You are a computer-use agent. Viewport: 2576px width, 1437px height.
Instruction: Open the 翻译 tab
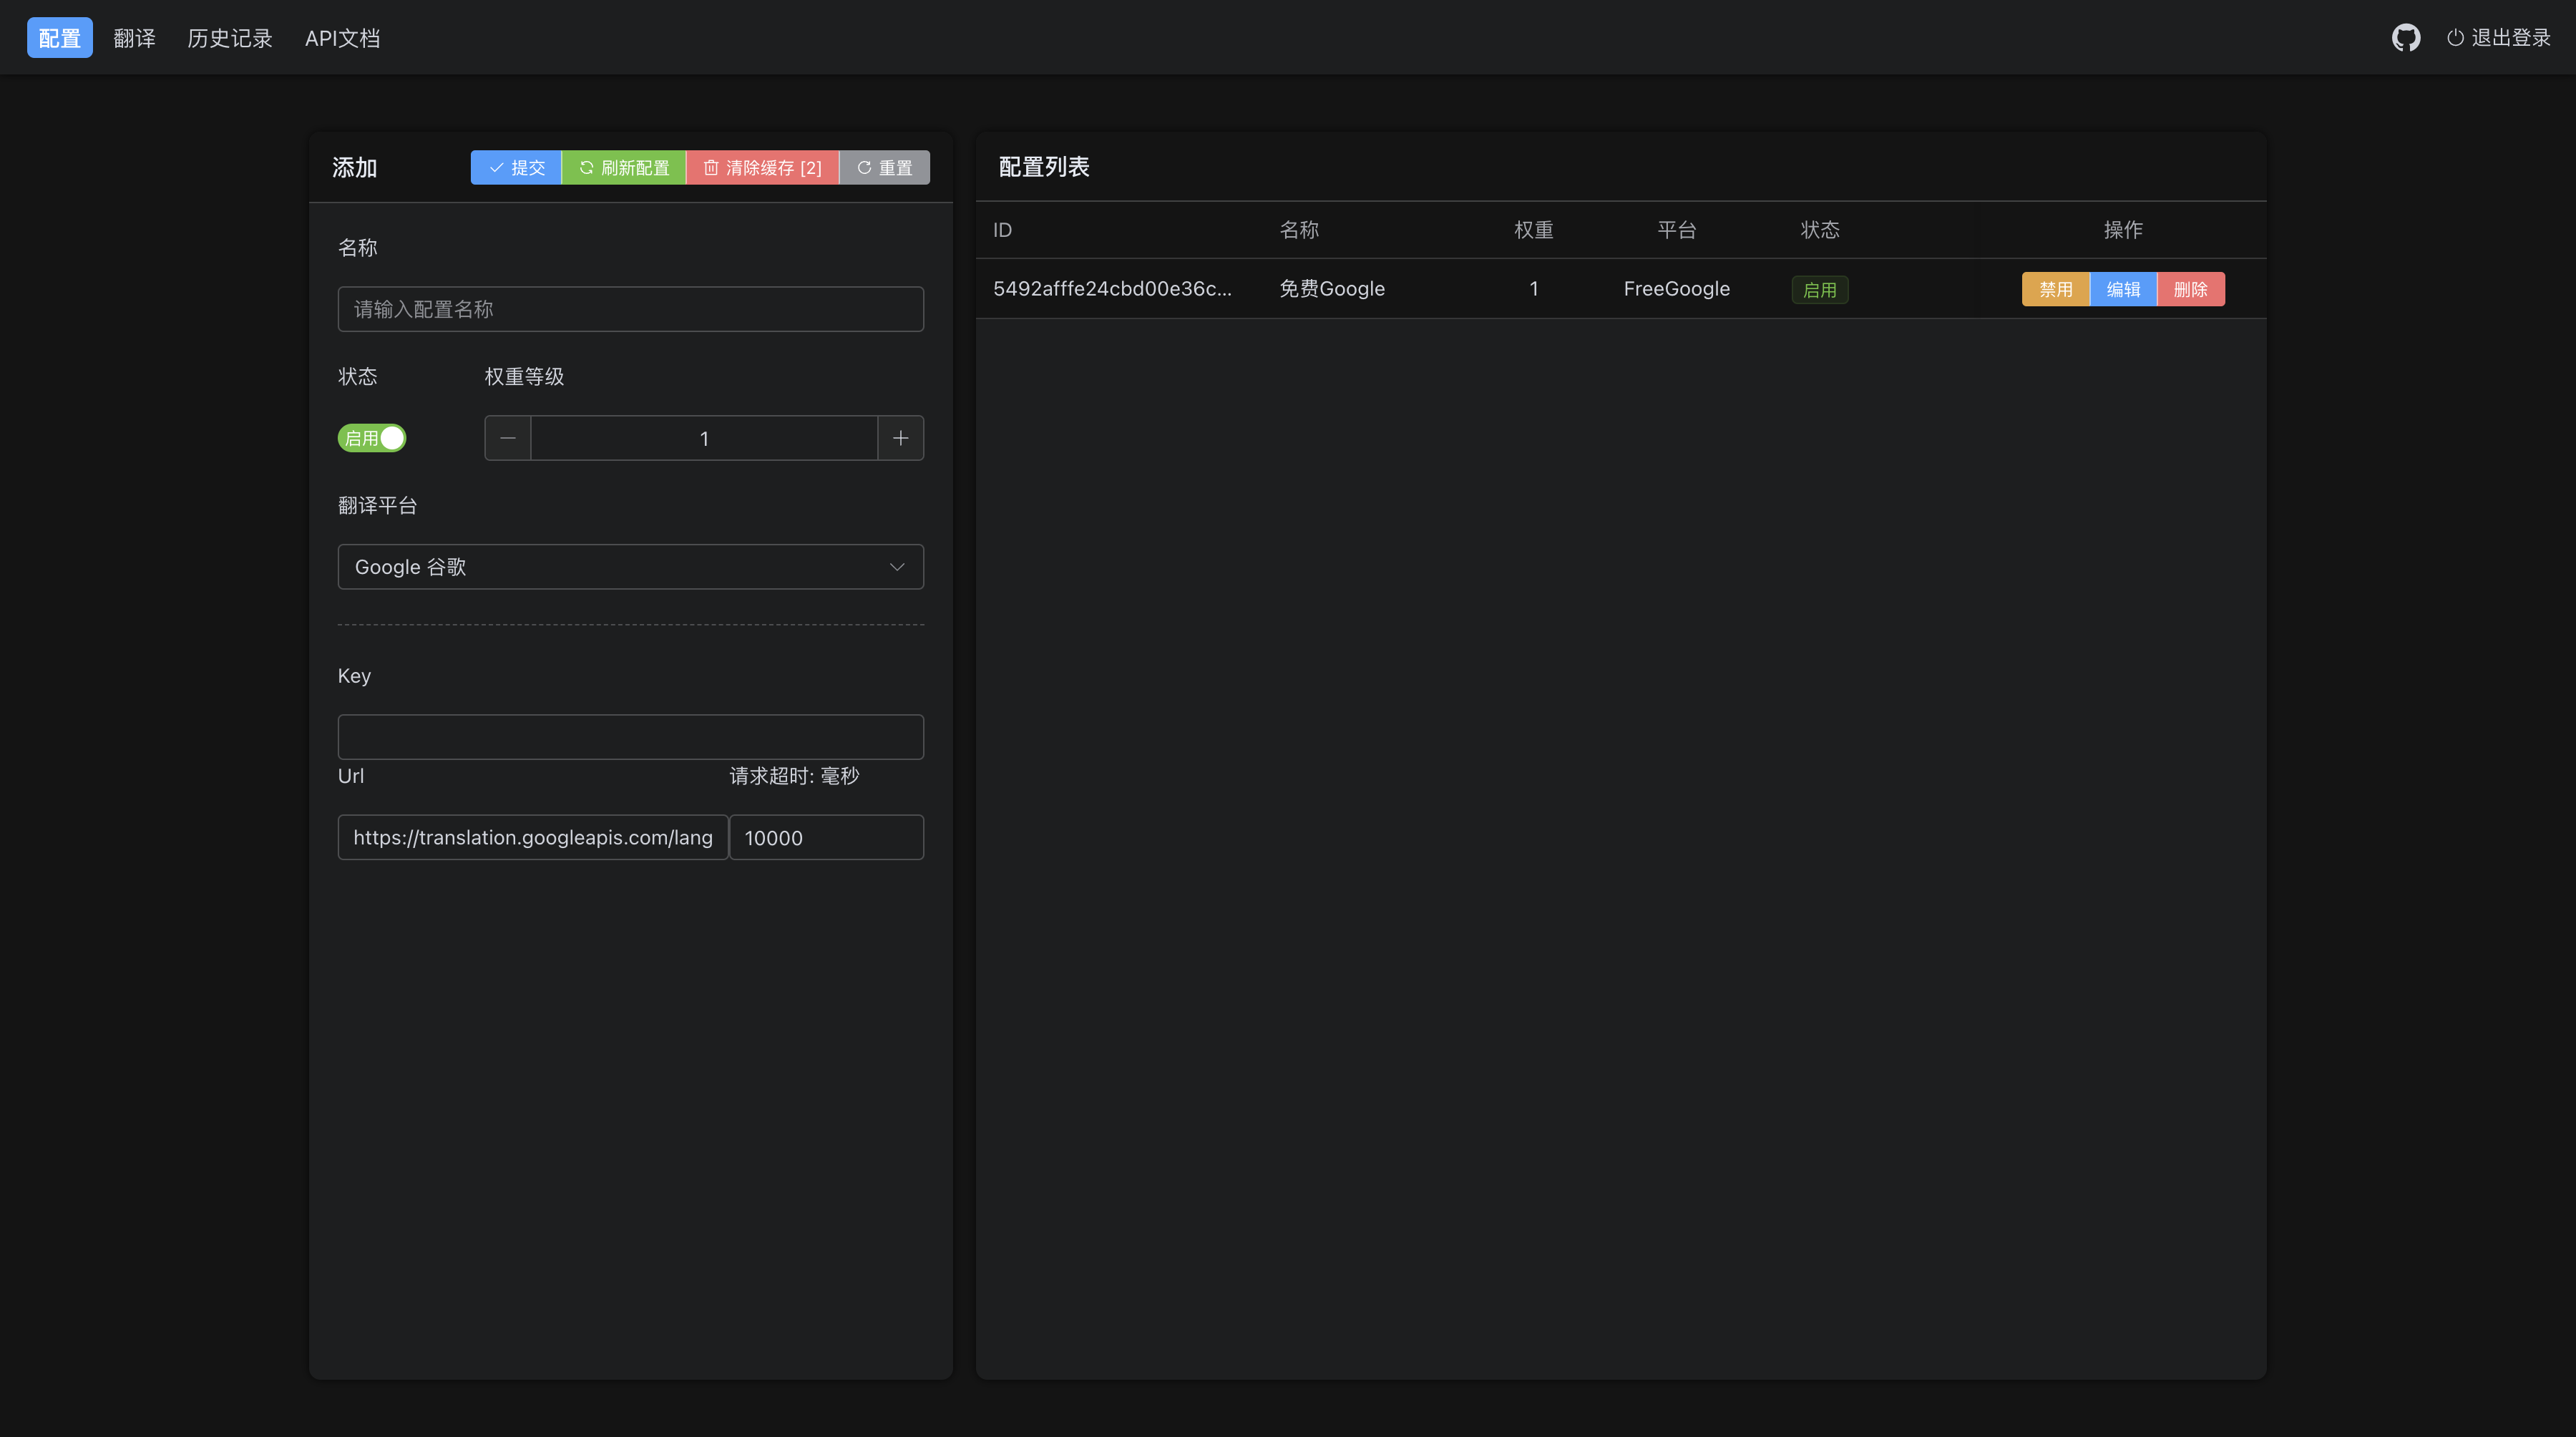click(x=134, y=38)
